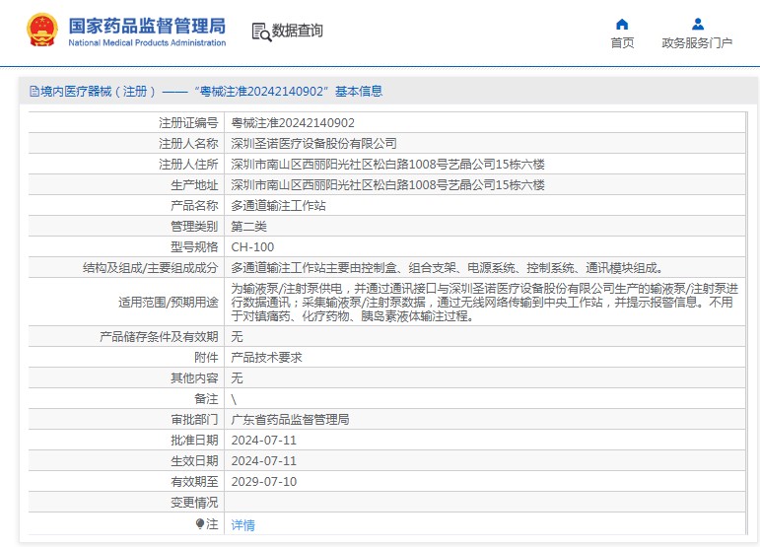
Task: Click the model value CH-100
Action: pyautogui.click(x=252, y=247)
